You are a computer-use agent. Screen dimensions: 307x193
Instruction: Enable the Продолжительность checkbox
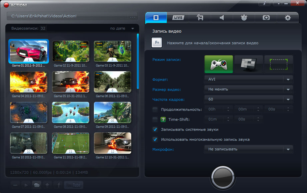coord(155,109)
